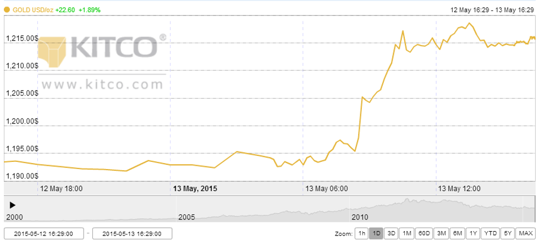This screenshot has width=539, height=247.
Task: Set zoom to 1h
Action: click(361, 233)
